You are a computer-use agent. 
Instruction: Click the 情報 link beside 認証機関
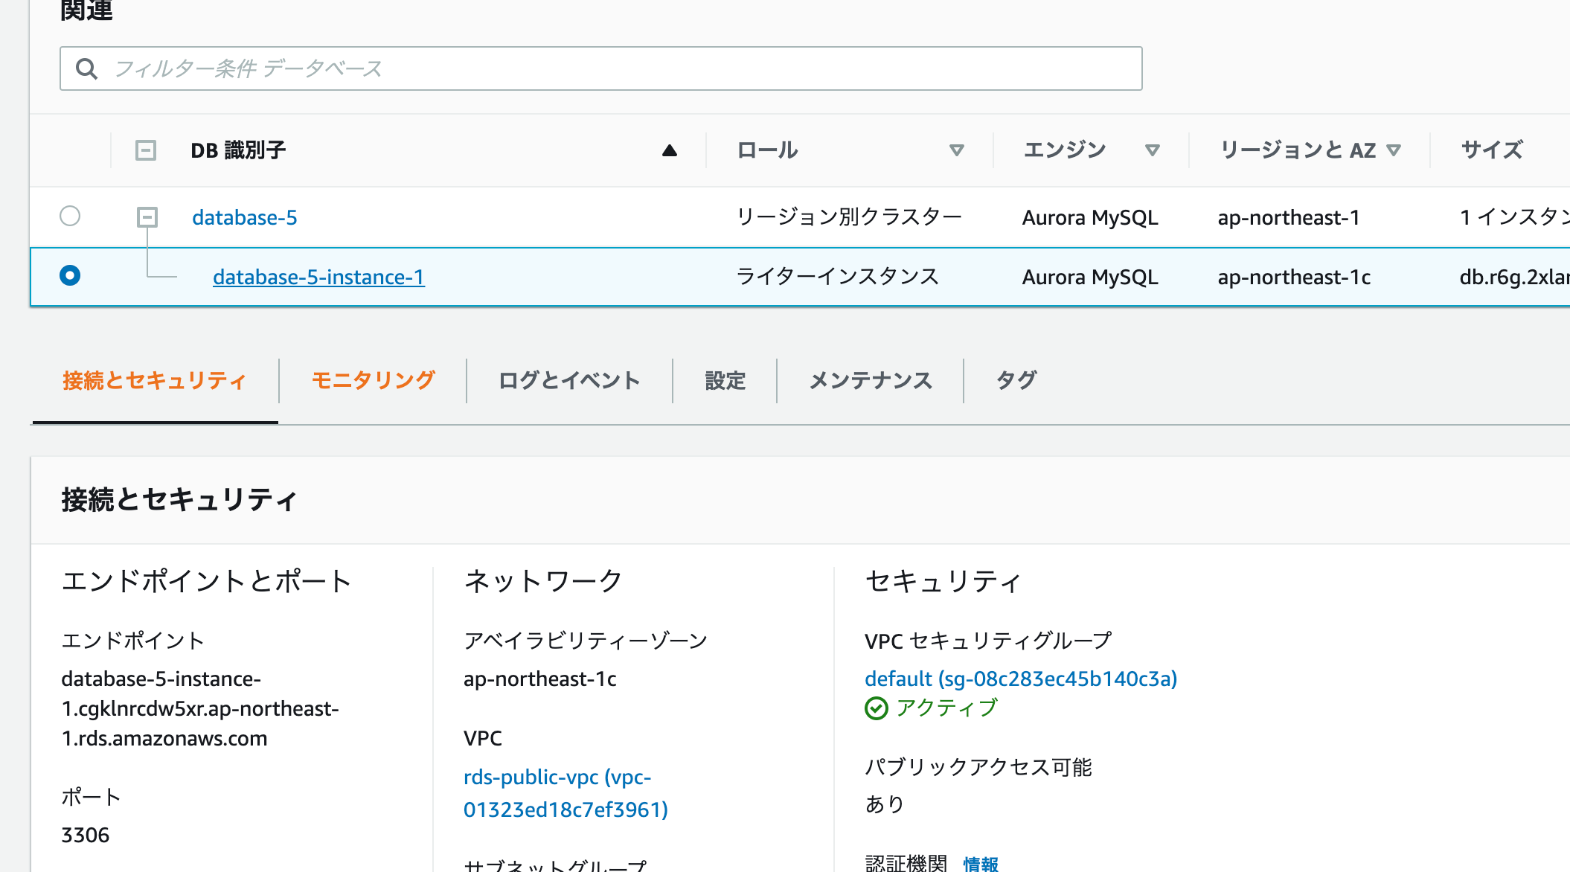981,864
